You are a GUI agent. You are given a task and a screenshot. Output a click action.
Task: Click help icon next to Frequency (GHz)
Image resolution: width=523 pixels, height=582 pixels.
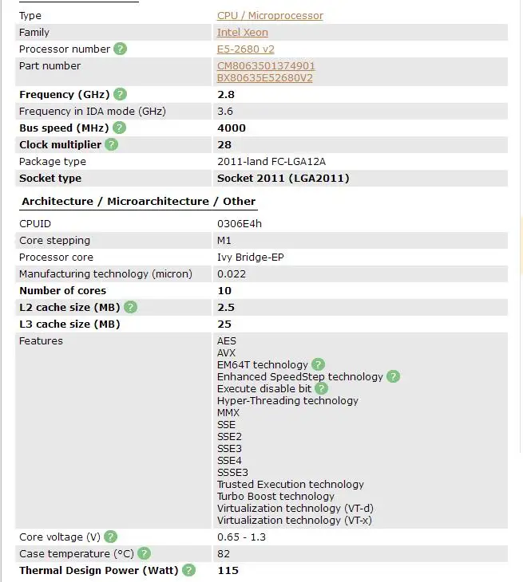pos(120,94)
